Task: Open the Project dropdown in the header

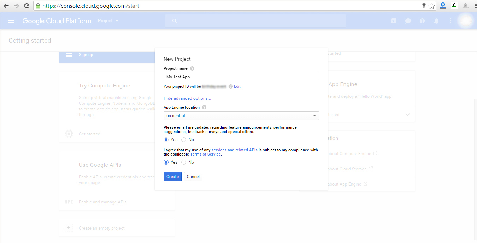Action: coord(108,21)
